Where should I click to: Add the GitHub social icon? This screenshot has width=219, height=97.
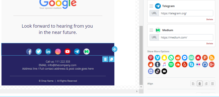pyautogui.click(x=205, y=65)
